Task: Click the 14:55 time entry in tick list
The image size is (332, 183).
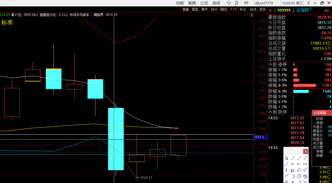Action: point(273,118)
